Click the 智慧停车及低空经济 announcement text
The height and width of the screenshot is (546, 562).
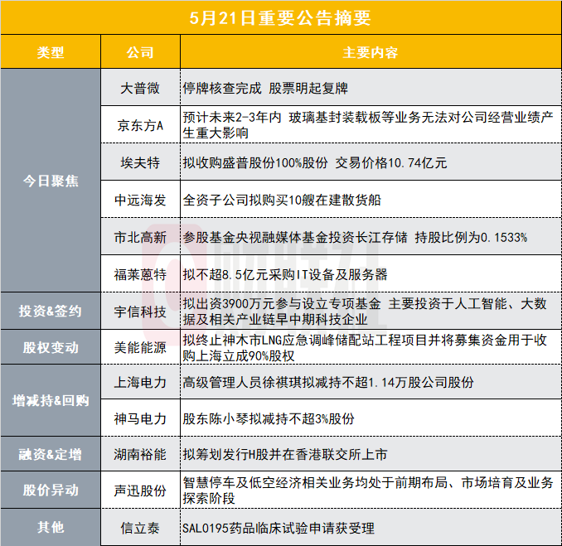368,490
